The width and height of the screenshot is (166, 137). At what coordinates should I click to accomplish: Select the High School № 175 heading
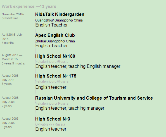[56, 76]
